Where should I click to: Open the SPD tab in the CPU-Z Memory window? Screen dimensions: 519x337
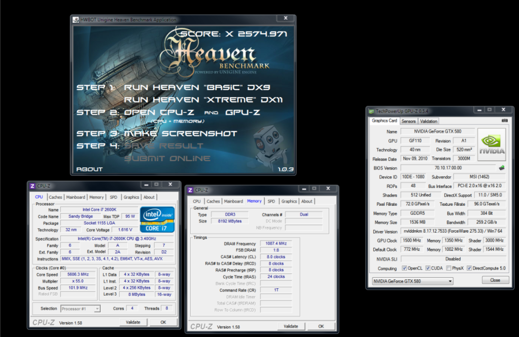(271, 201)
